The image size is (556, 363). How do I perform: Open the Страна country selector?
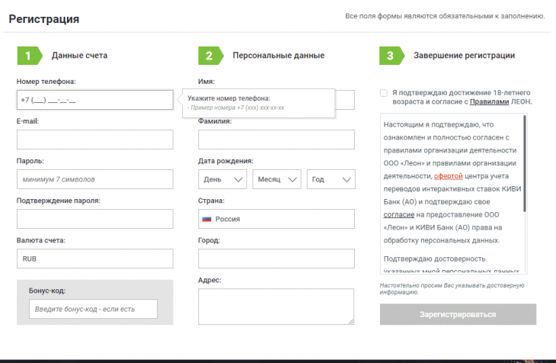click(x=276, y=219)
